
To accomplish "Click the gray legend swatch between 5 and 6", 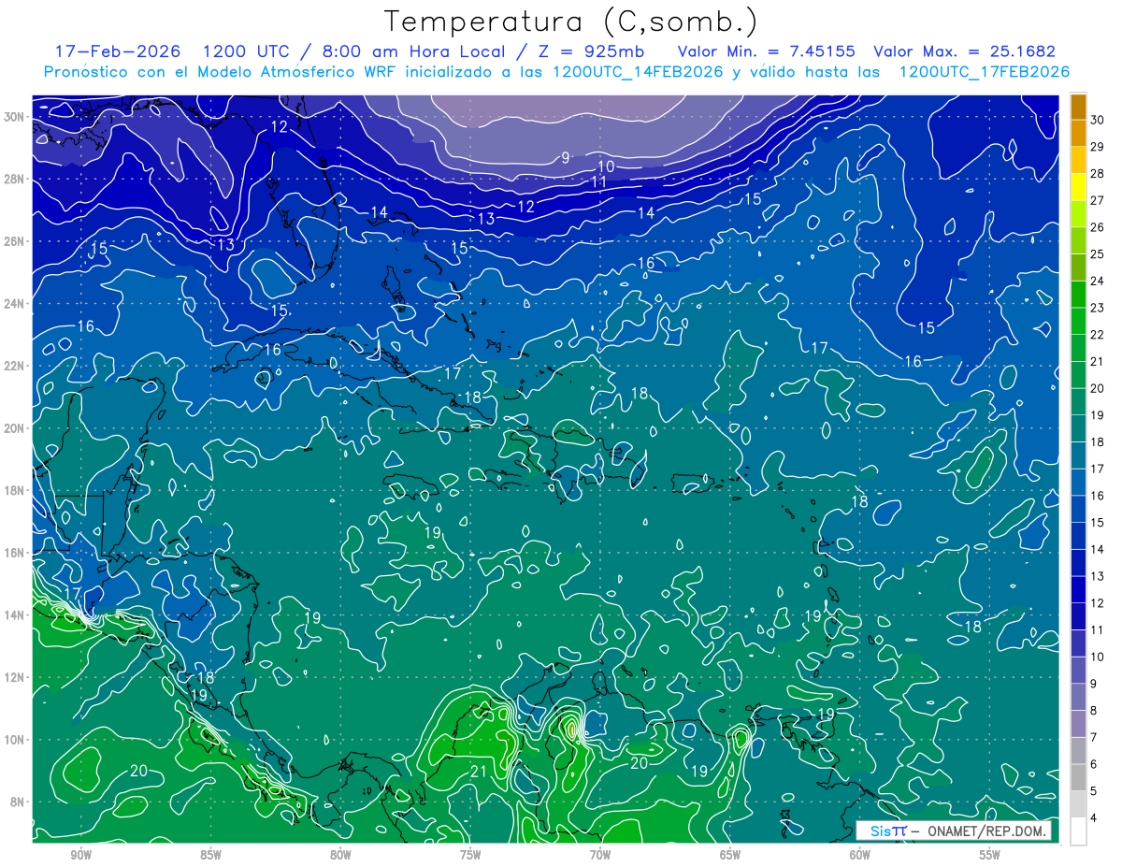I will (1079, 778).
